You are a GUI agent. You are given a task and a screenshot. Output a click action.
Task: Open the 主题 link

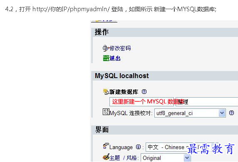[114, 158]
